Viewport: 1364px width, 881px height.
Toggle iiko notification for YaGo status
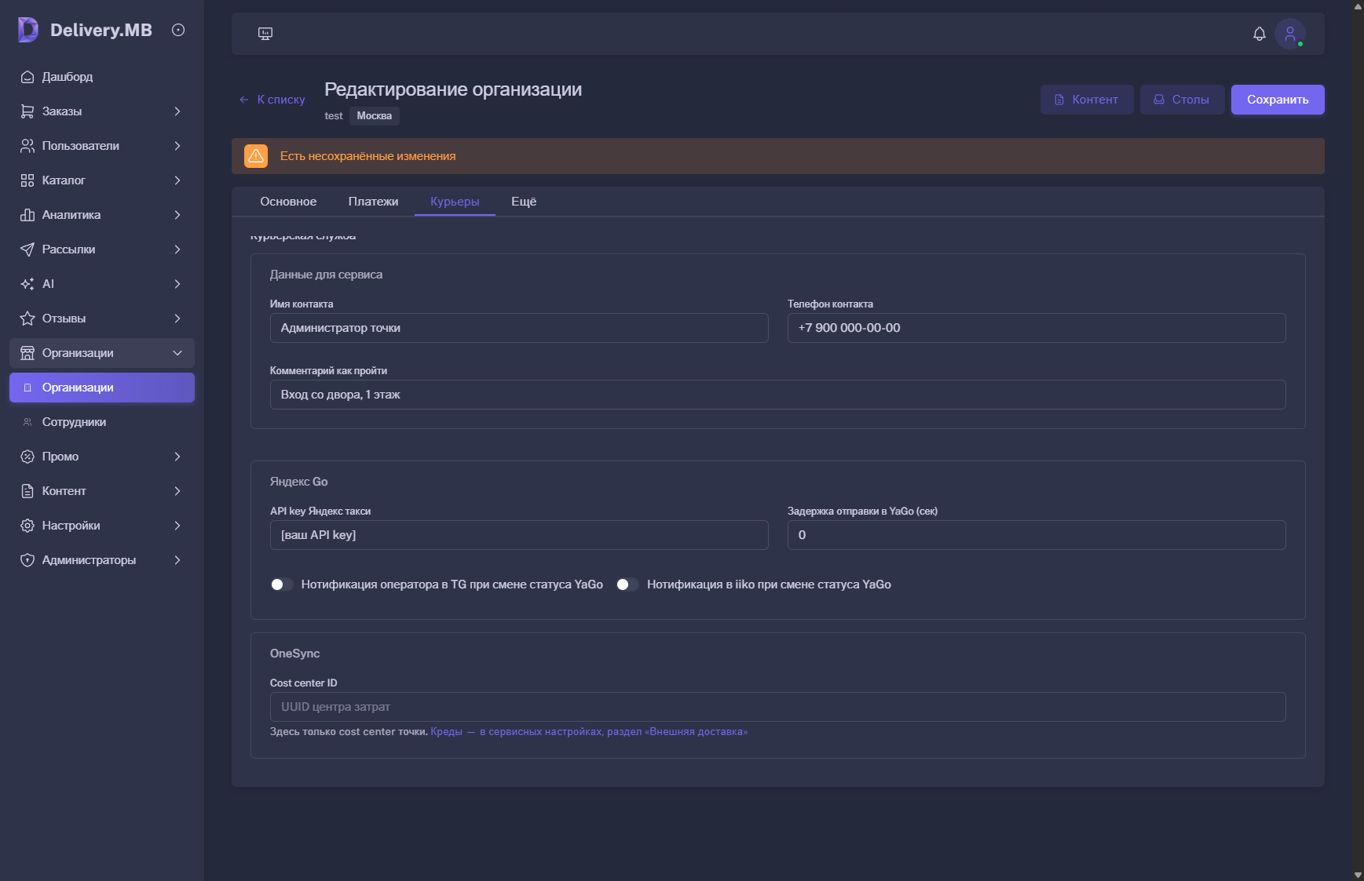click(x=627, y=584)
